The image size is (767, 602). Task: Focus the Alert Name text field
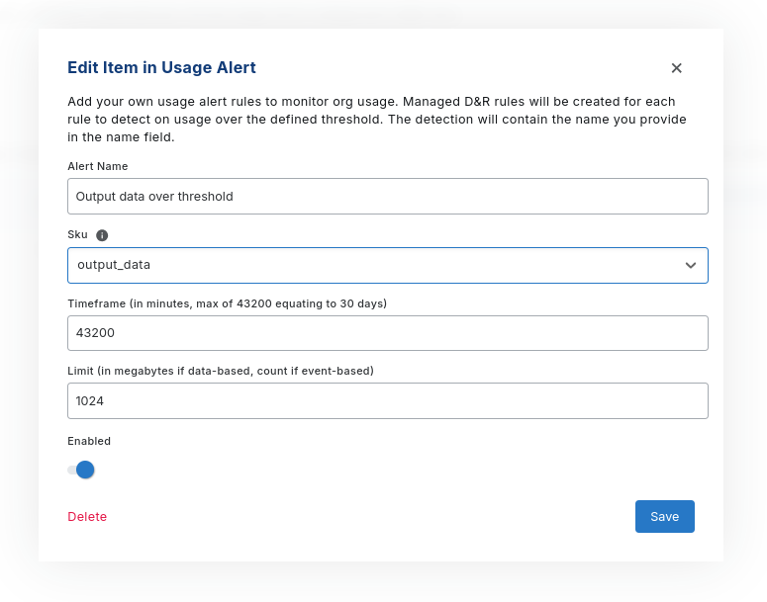point(387,196)
